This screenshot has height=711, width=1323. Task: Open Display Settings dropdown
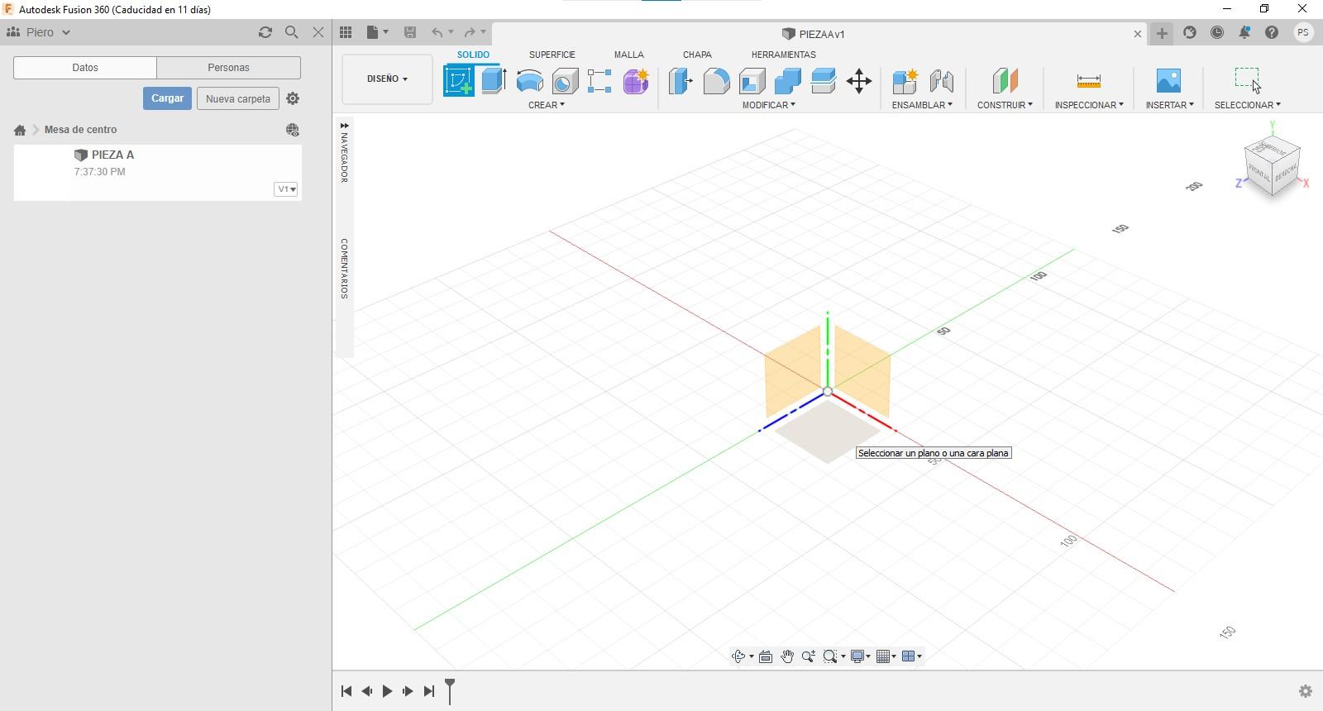click(x=861, y=656)
